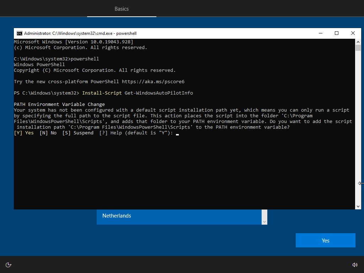Click the '[?] Help' prompt option
Viewport: 364px width, 273px height.
[111, 133]
